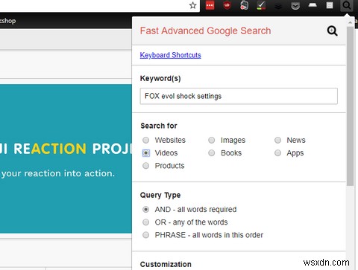Image resolution: width=358 pixels, height=270 pixels.
Task: Open the red LastPass extension icon
Action: click(x=210, y=5)
